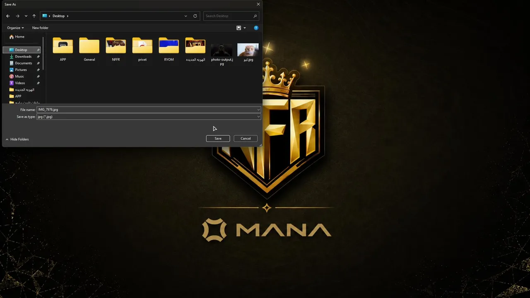
Task: Open Music in the navigation pane
Action: pos(19,77)
